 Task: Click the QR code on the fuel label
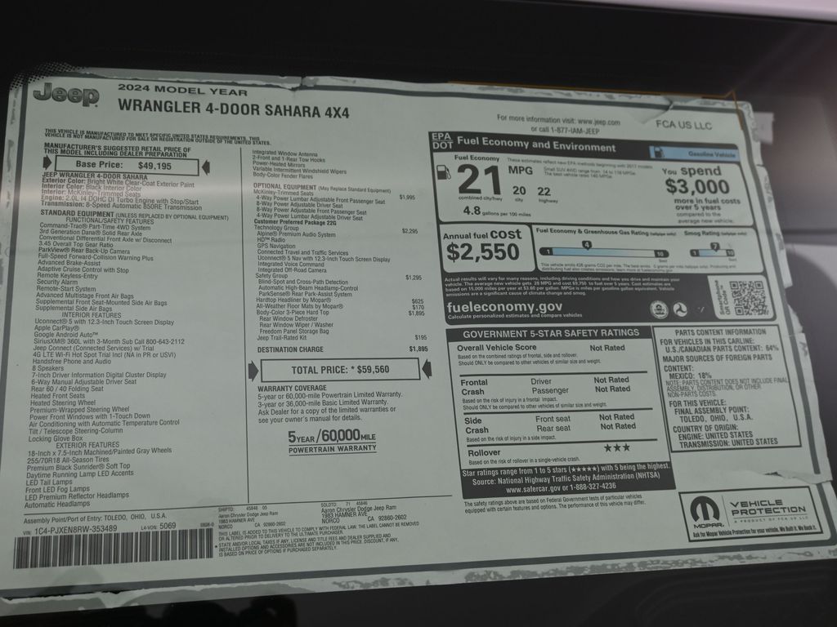click(x=747, y=299)
